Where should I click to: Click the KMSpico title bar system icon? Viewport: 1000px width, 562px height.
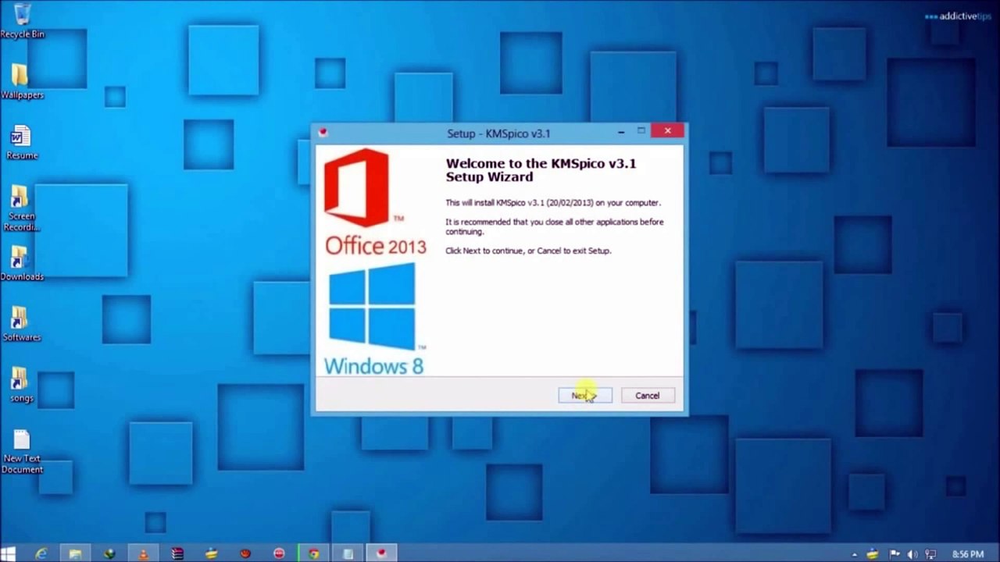[323, 133]
